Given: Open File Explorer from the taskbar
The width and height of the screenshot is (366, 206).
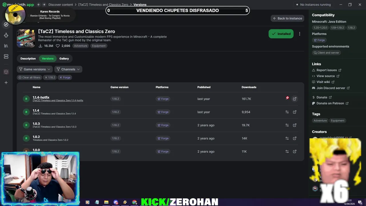Looking at the screenshot, I should [x=106, y=202].
